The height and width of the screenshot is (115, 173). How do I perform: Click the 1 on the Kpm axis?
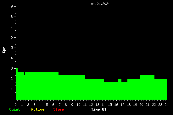pos(12,89)
